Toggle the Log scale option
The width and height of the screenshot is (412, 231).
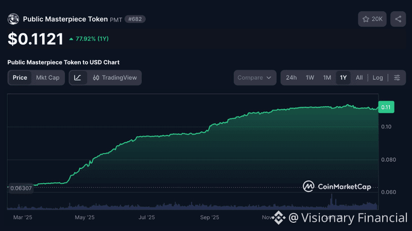(377, 78)
